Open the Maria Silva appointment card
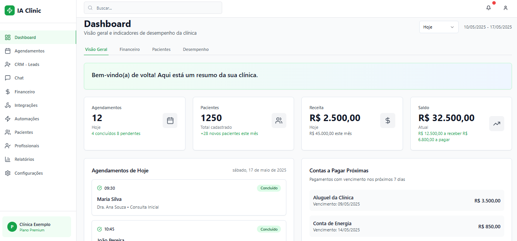 point(189,197)
